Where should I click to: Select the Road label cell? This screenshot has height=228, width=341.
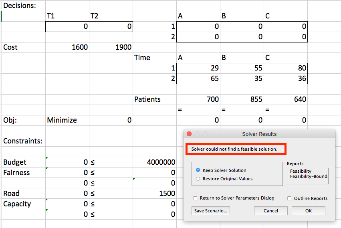pyautogui.click(x=24, y=194)
